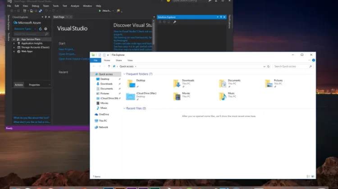Expand Storage Accounts (Classic) node
The image size is (338, 189).
[14, 47]
